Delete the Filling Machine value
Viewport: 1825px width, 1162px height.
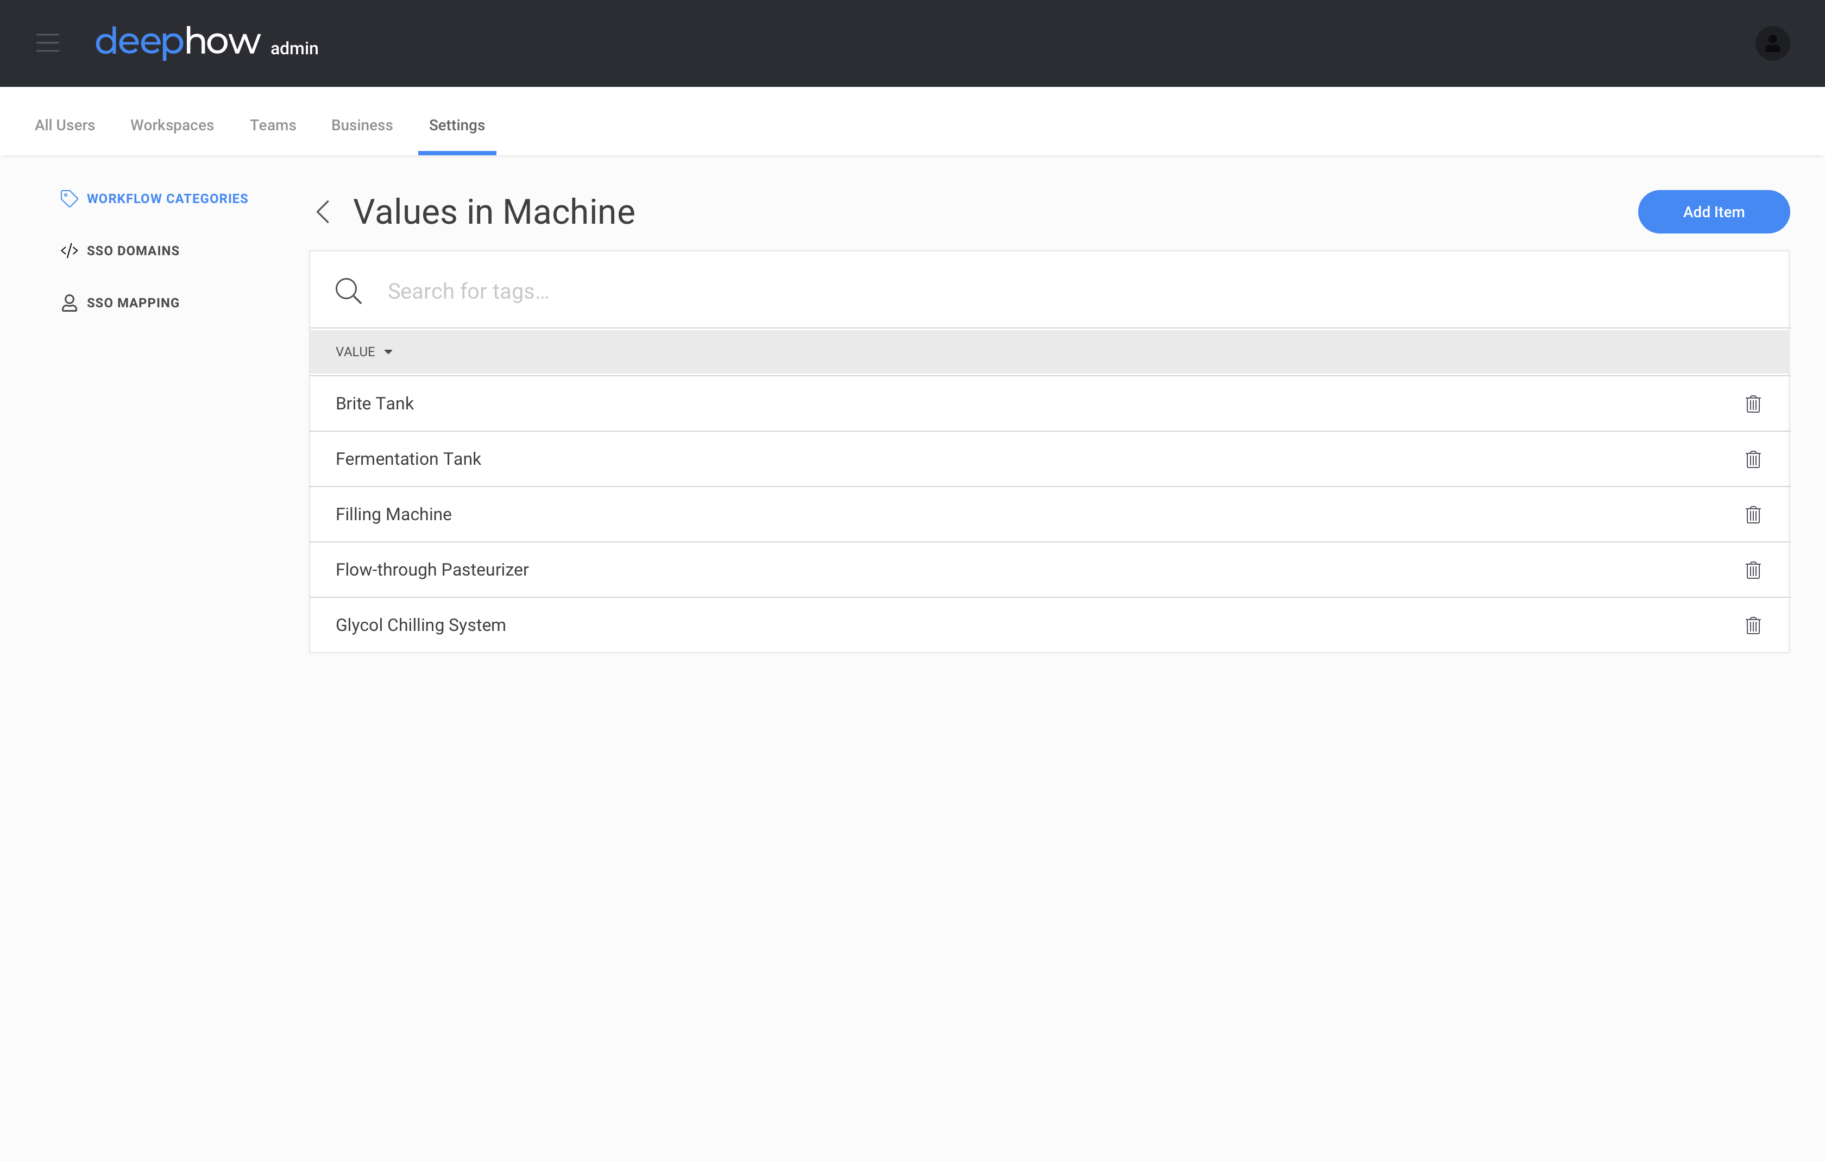point(1753,514)
